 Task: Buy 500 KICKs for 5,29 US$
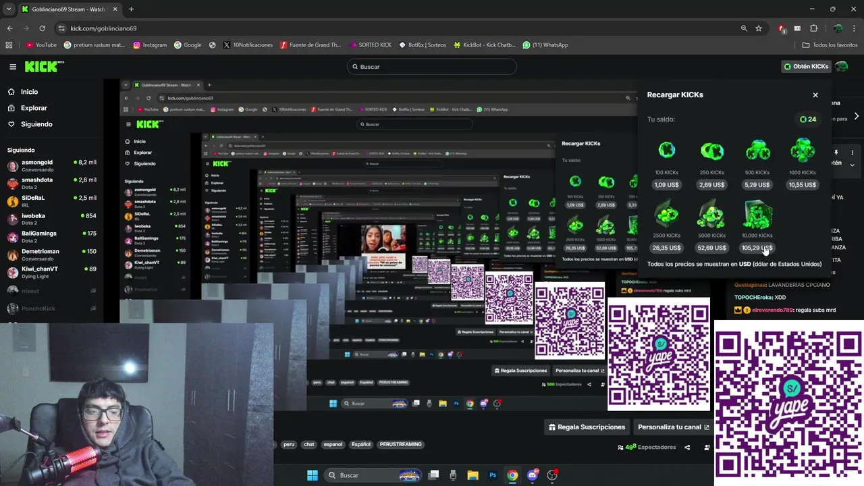[757, 185]
